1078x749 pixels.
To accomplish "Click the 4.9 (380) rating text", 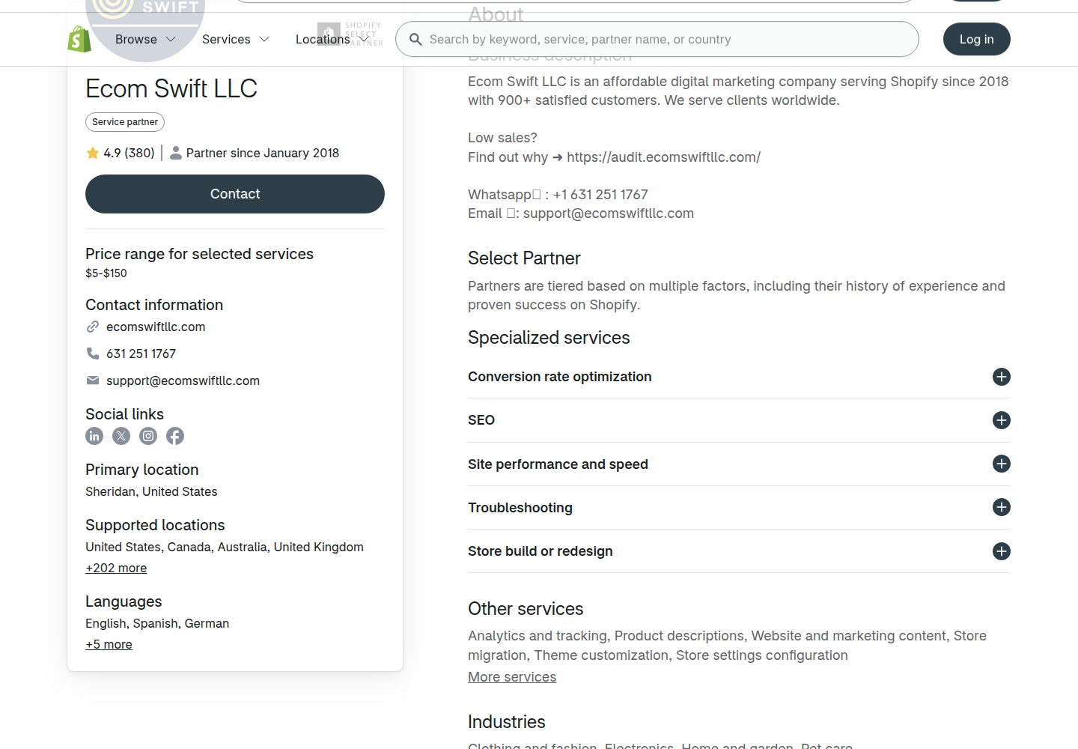I will tap(129, 153).
